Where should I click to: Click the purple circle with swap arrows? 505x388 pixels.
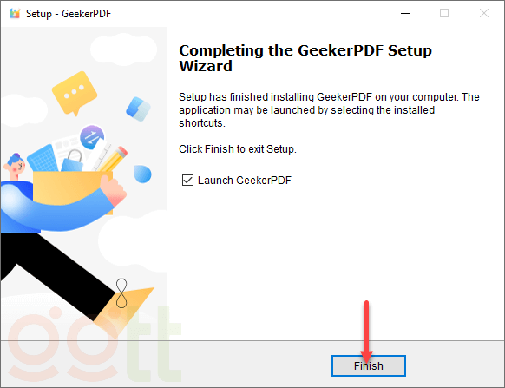click(x=92, y=137)
